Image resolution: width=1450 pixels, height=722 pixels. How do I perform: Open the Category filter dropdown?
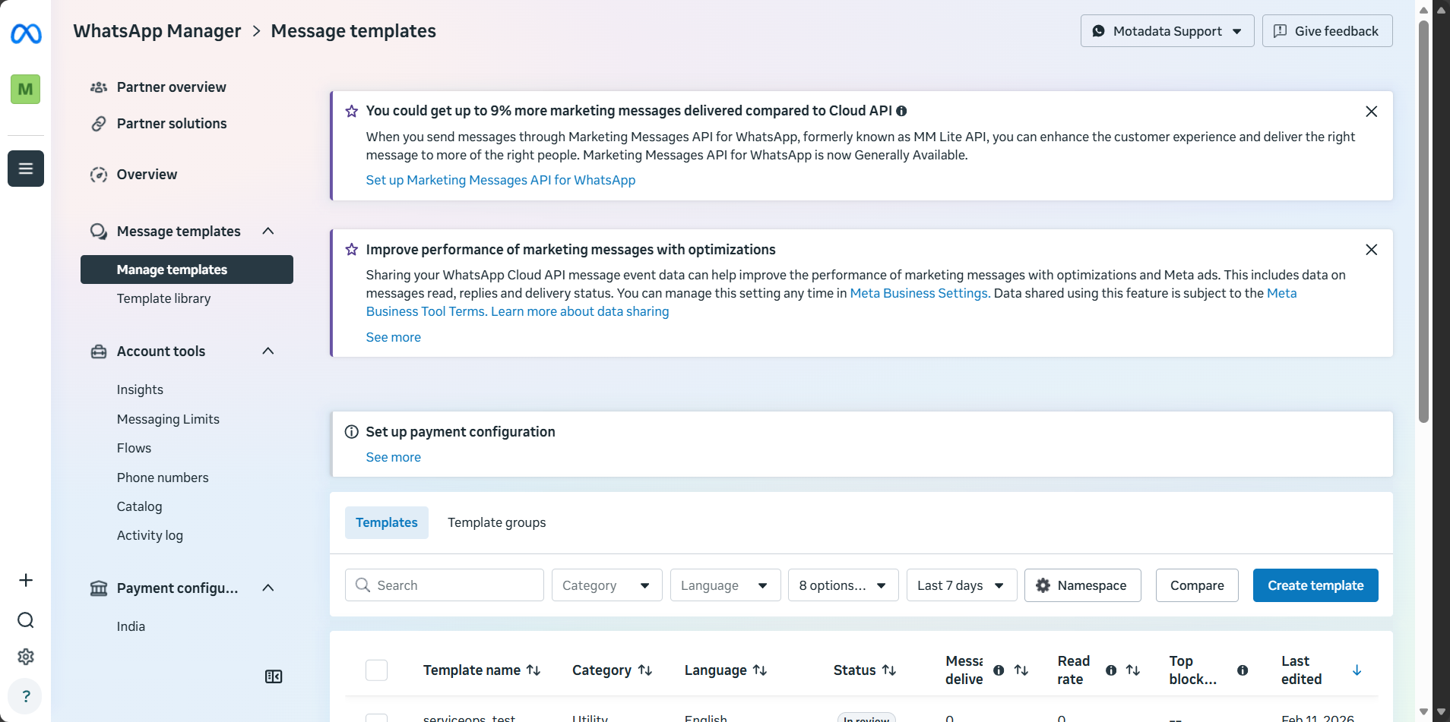606,585
